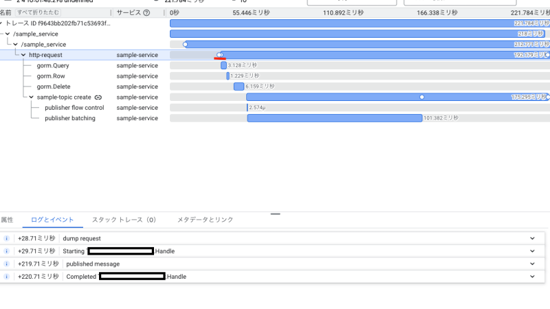Expand the Starting Handle log entry chevron
The height and width of the screenshot is (309, 550).
click(x=532, y=251)
